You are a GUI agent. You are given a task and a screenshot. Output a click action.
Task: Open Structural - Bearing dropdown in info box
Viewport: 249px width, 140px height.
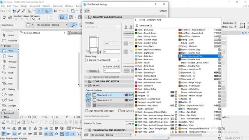pyautogui.click(x=52, y=25)
